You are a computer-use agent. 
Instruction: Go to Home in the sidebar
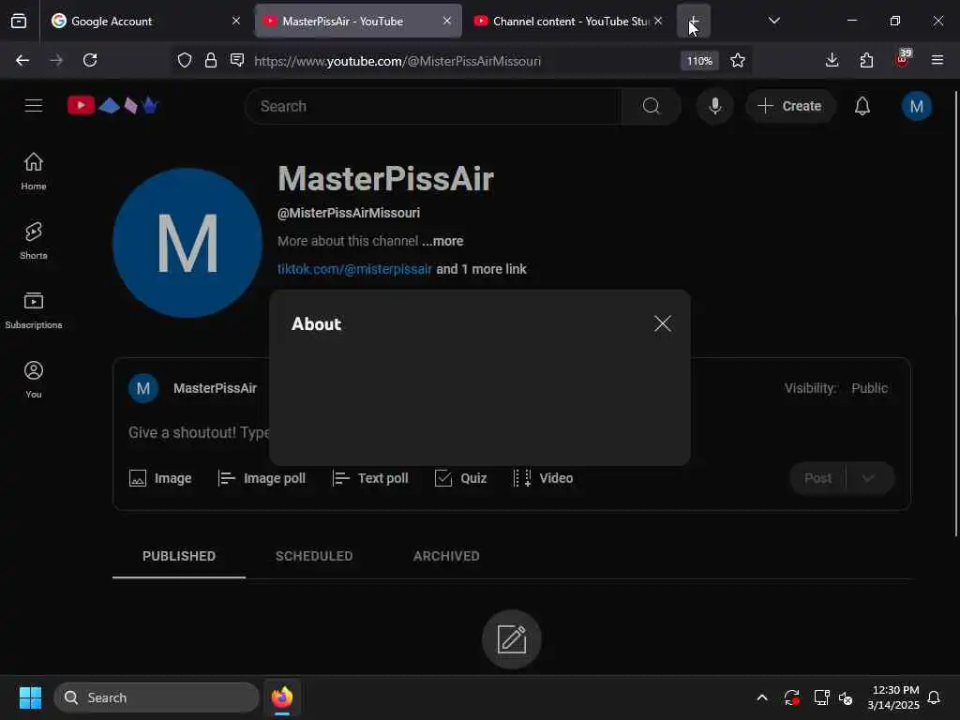pos(34,172)
